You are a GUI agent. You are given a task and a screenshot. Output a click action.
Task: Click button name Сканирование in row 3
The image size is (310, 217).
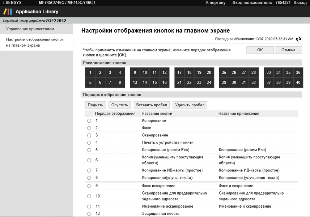[155, 135]
